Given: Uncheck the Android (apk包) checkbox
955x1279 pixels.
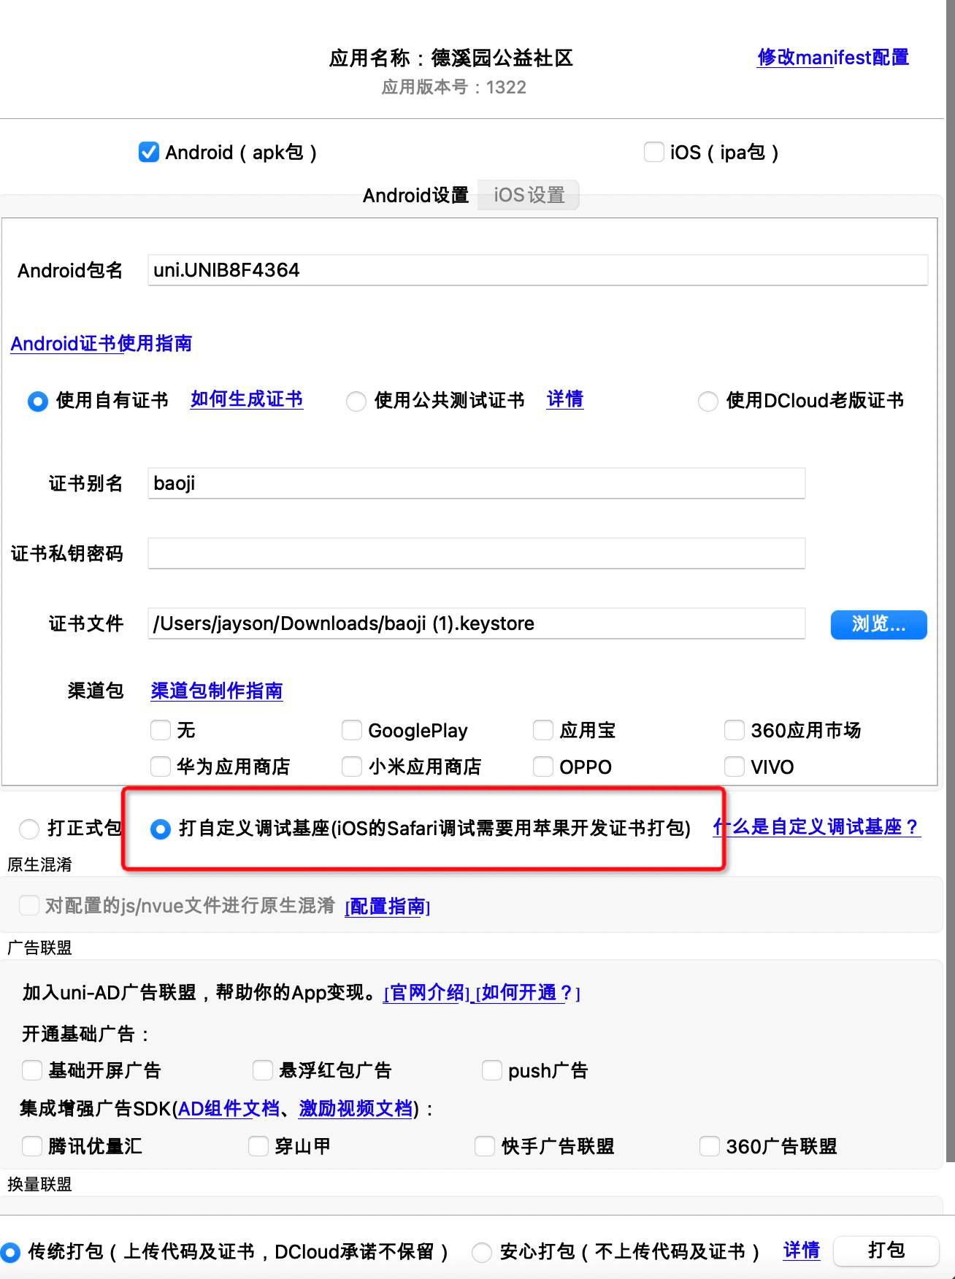Looking at the screenshot, I should [x=149, y=152].
